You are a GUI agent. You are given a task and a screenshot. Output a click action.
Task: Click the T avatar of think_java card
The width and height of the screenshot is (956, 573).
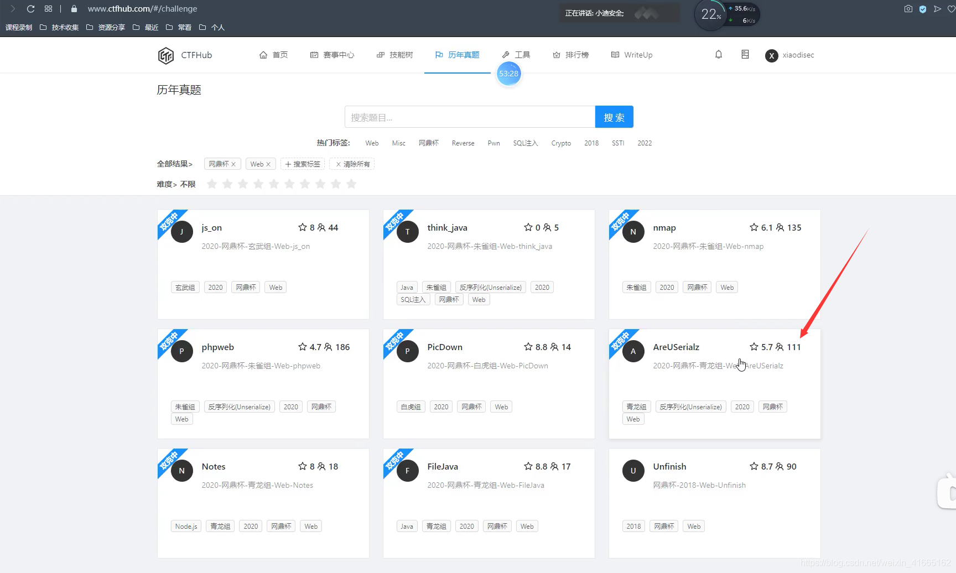pyautogui.click(x=407, y=232)
